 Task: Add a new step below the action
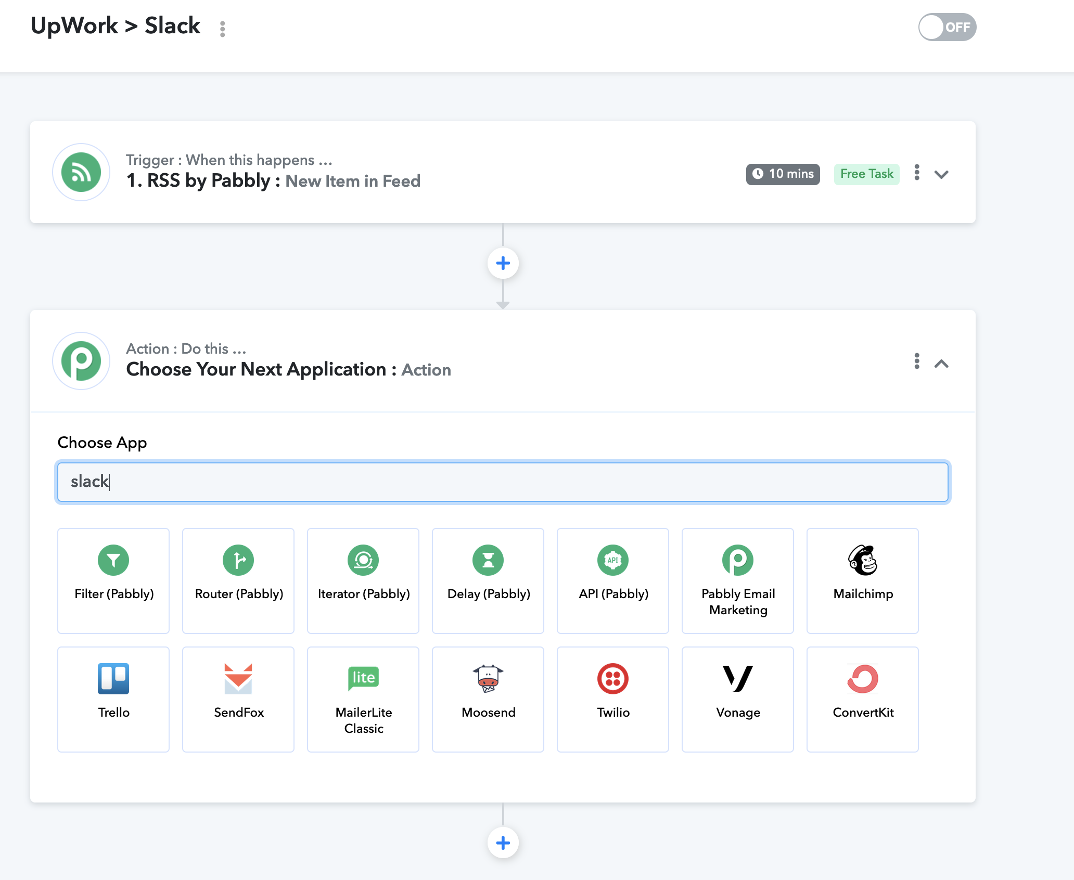[x=503, y=843]
